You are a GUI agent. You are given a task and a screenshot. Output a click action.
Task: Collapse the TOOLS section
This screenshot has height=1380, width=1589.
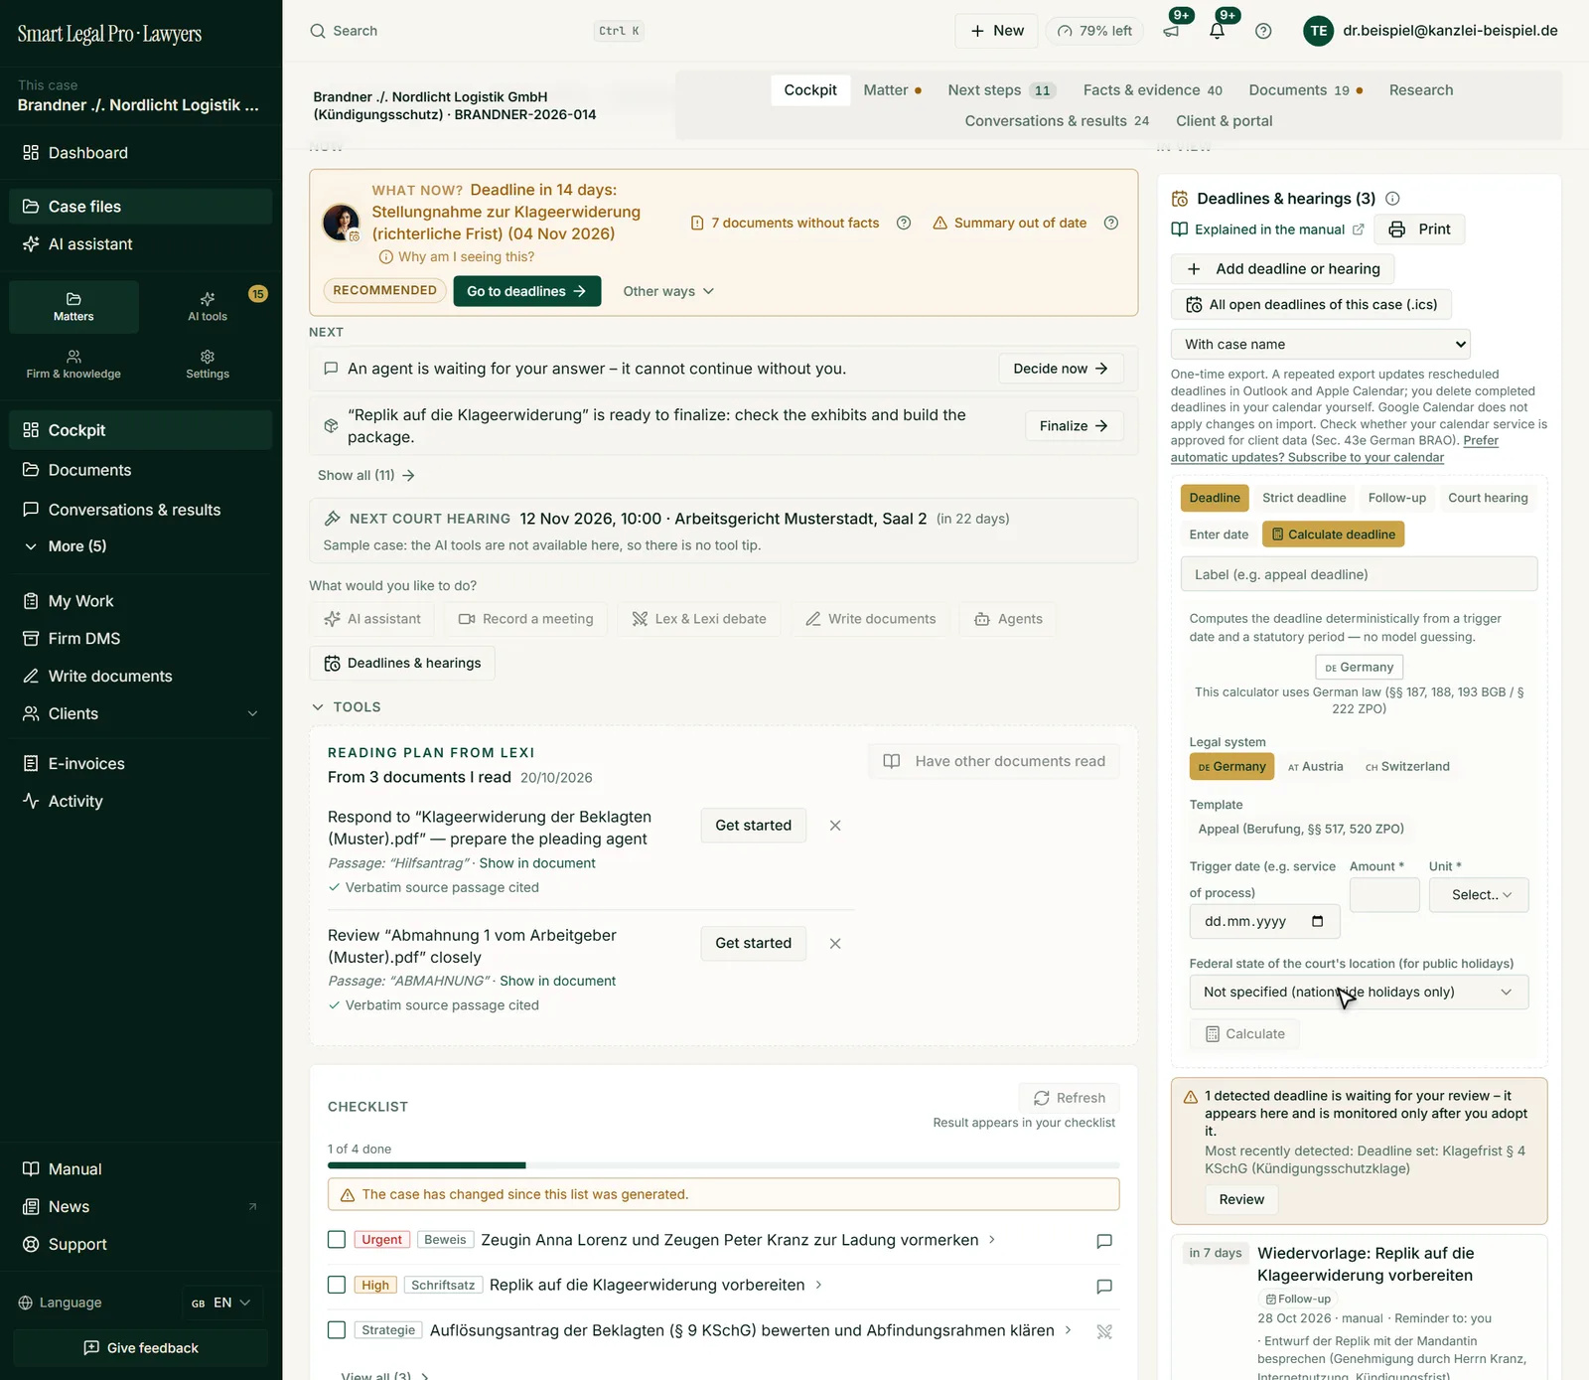click(347, 707)
